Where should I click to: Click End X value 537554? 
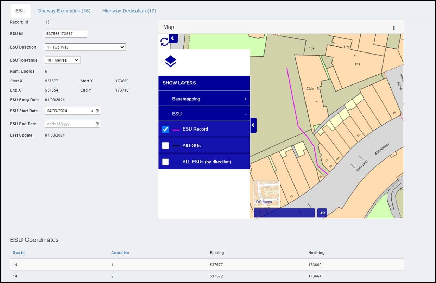click(52, 90)
